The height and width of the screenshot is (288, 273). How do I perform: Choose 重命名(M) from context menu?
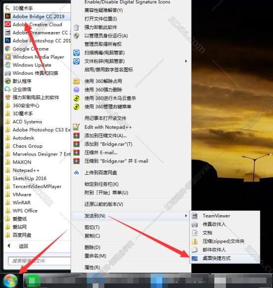click(95, 256)
